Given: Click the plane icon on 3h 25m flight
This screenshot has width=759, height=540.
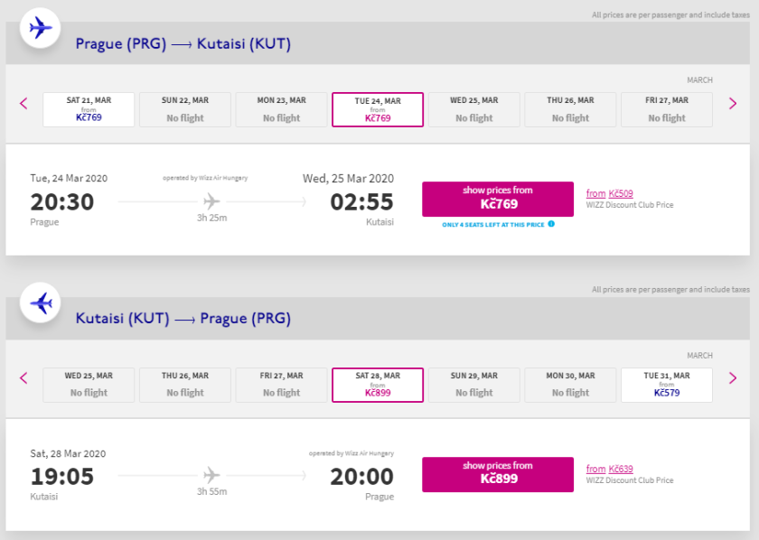Looking at the screenshot, I should coord(212,200).
